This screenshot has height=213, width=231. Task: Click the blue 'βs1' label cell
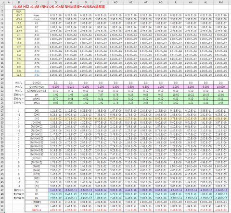[x=37, y=71]
